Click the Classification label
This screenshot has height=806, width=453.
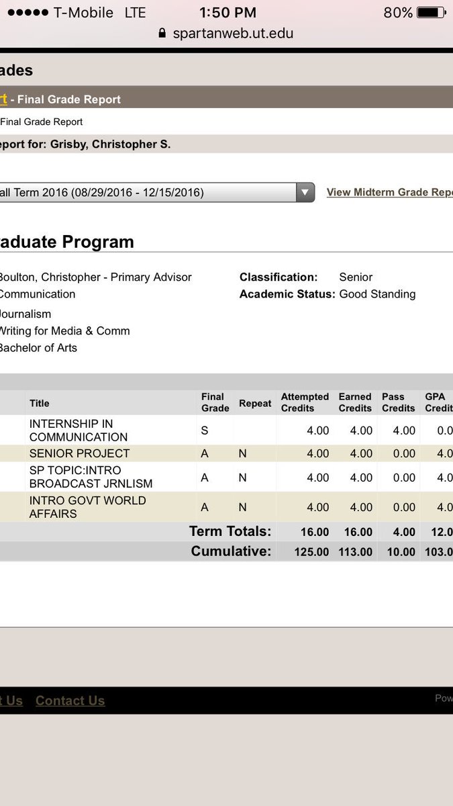click(279, 277)
